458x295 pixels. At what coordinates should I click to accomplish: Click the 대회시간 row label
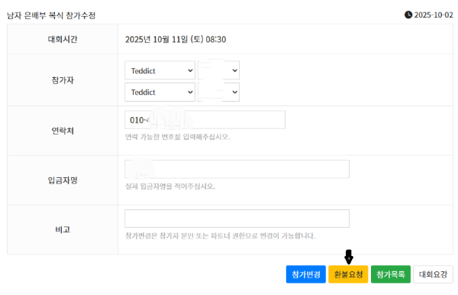tap(63, 39)
